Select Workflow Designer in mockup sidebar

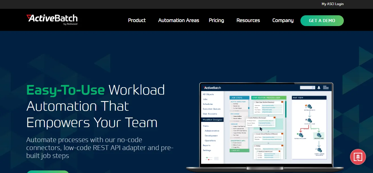pyautogui.click(x=212, y=120)
